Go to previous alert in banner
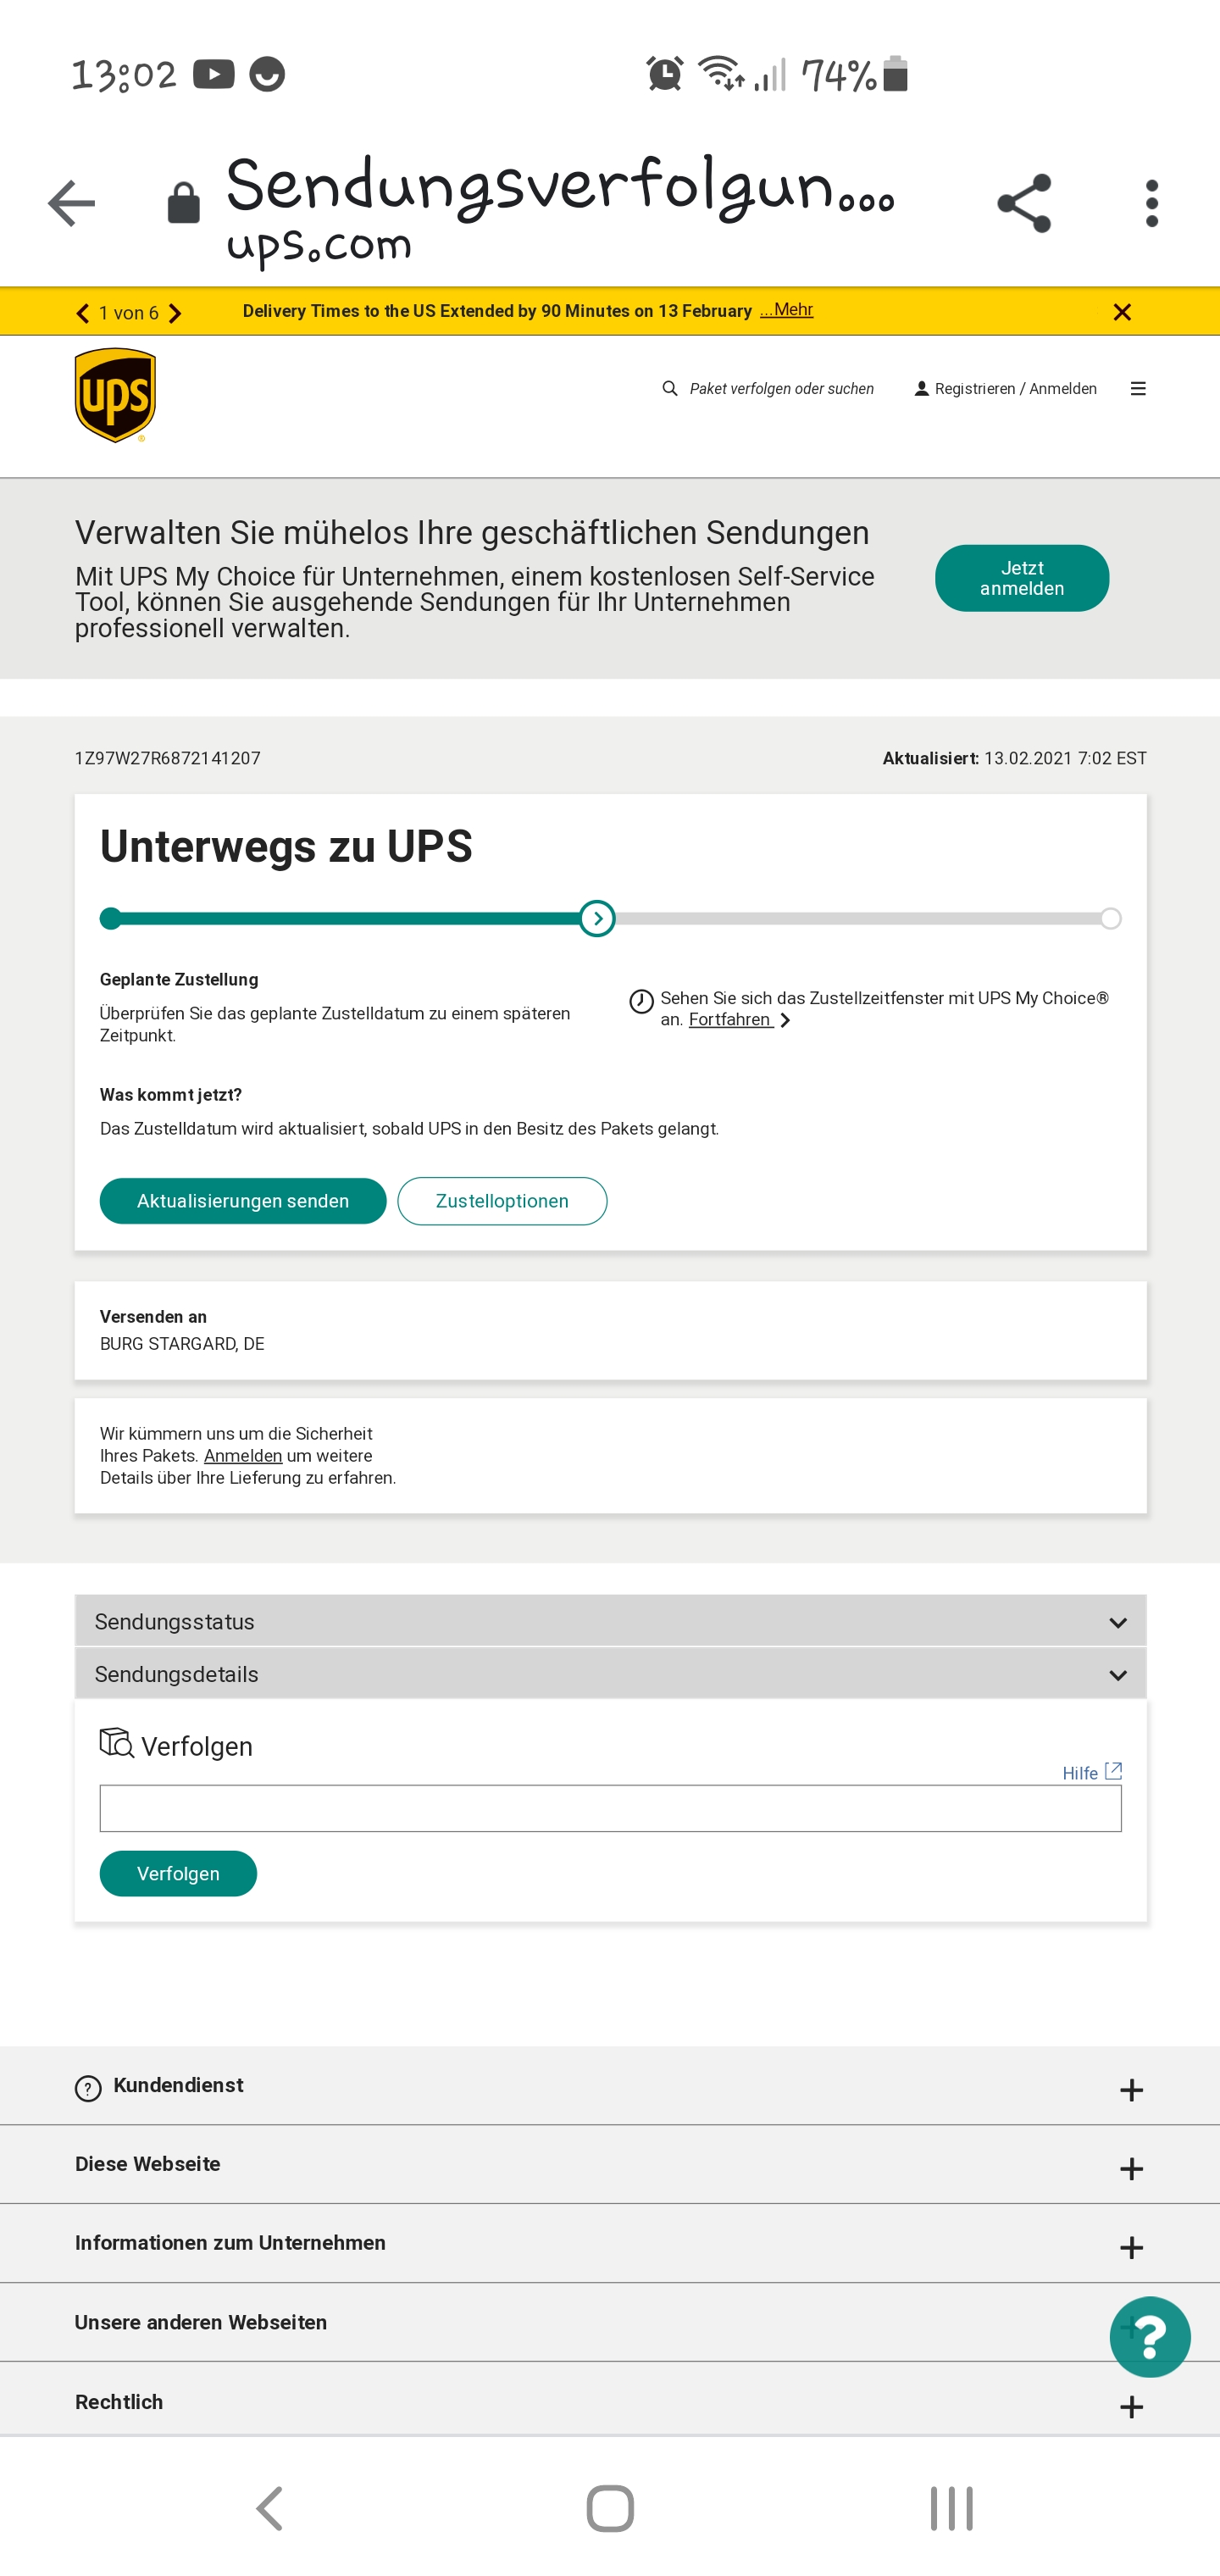The image size is (1220, 2576). 82,313
